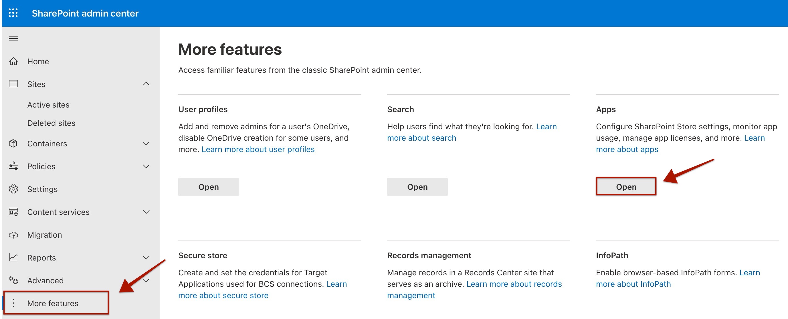Follow Learn more about records management link
Image resolution: width=788 pixels, height=319 pixels.
click(514, 284)
